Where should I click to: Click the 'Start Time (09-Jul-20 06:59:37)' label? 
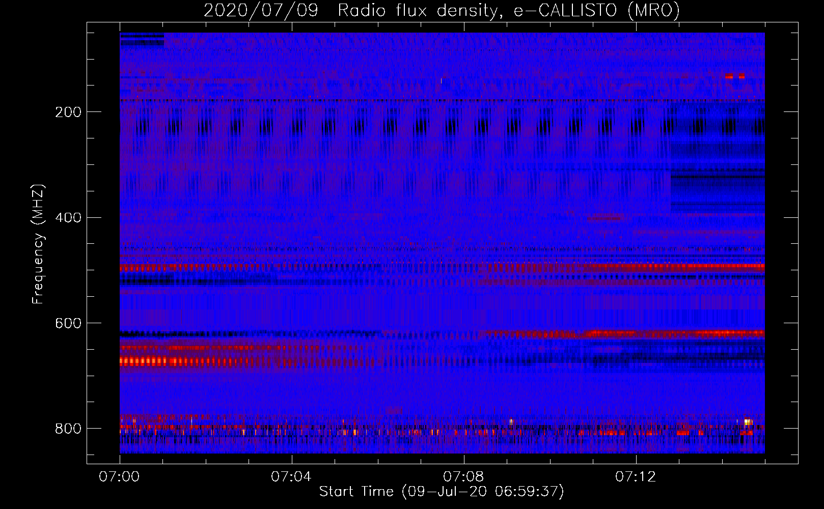[x=442, y=492]
